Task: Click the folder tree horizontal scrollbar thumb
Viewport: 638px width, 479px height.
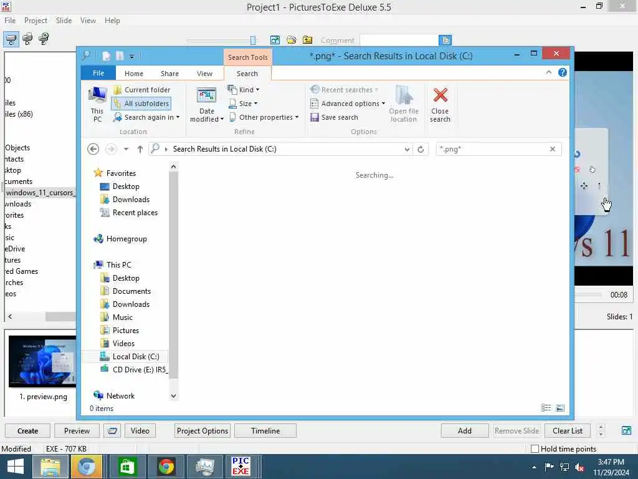Action: pos(60,316)
